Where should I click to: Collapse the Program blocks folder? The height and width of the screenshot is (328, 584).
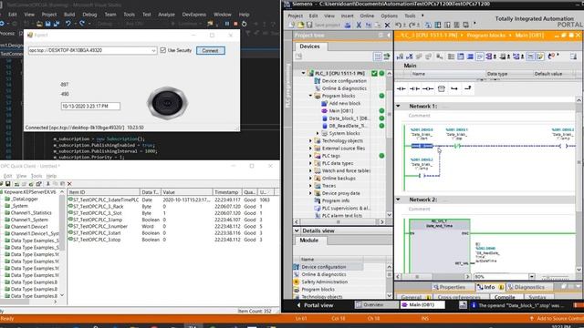click(310, 96)
